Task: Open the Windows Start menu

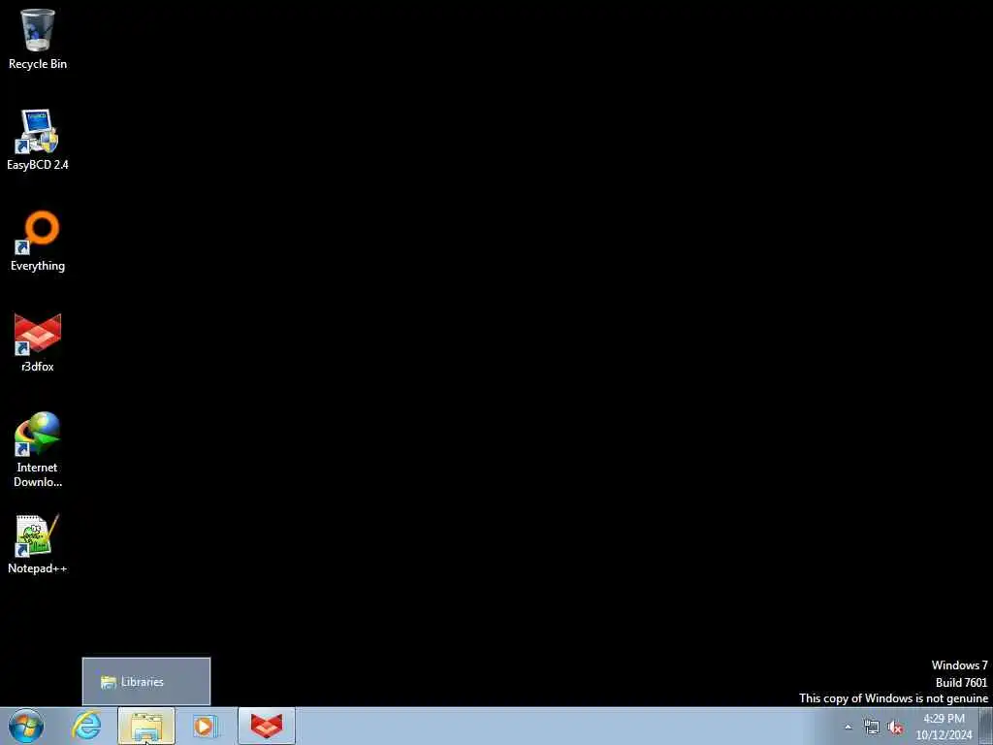Action: (x=26, y=726)
